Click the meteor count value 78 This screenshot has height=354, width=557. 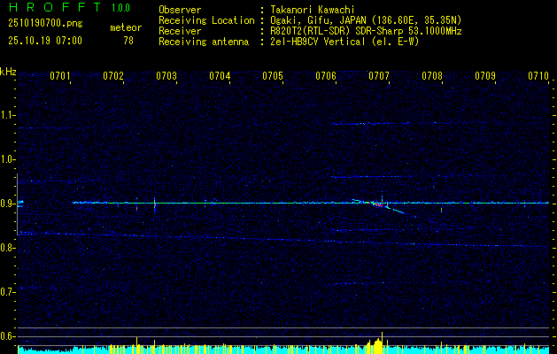click(x=128, y=41)
